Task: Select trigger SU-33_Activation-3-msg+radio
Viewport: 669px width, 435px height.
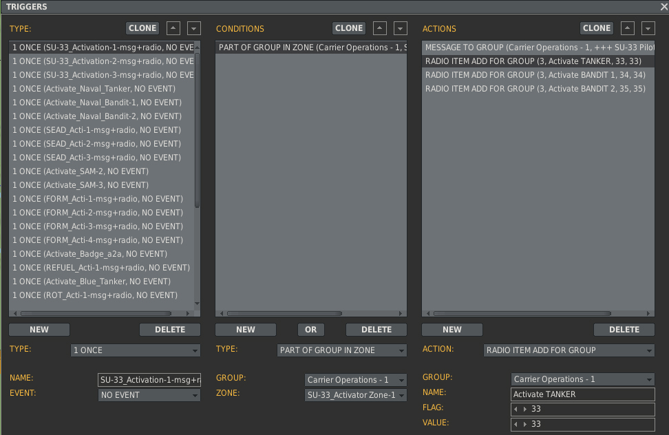Action: (102, 74)
